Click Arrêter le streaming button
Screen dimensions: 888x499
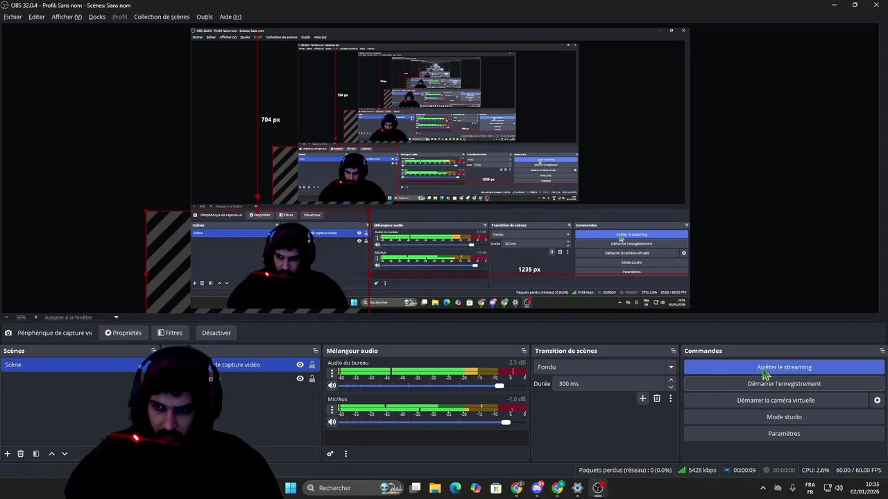(x=784, y=367)
